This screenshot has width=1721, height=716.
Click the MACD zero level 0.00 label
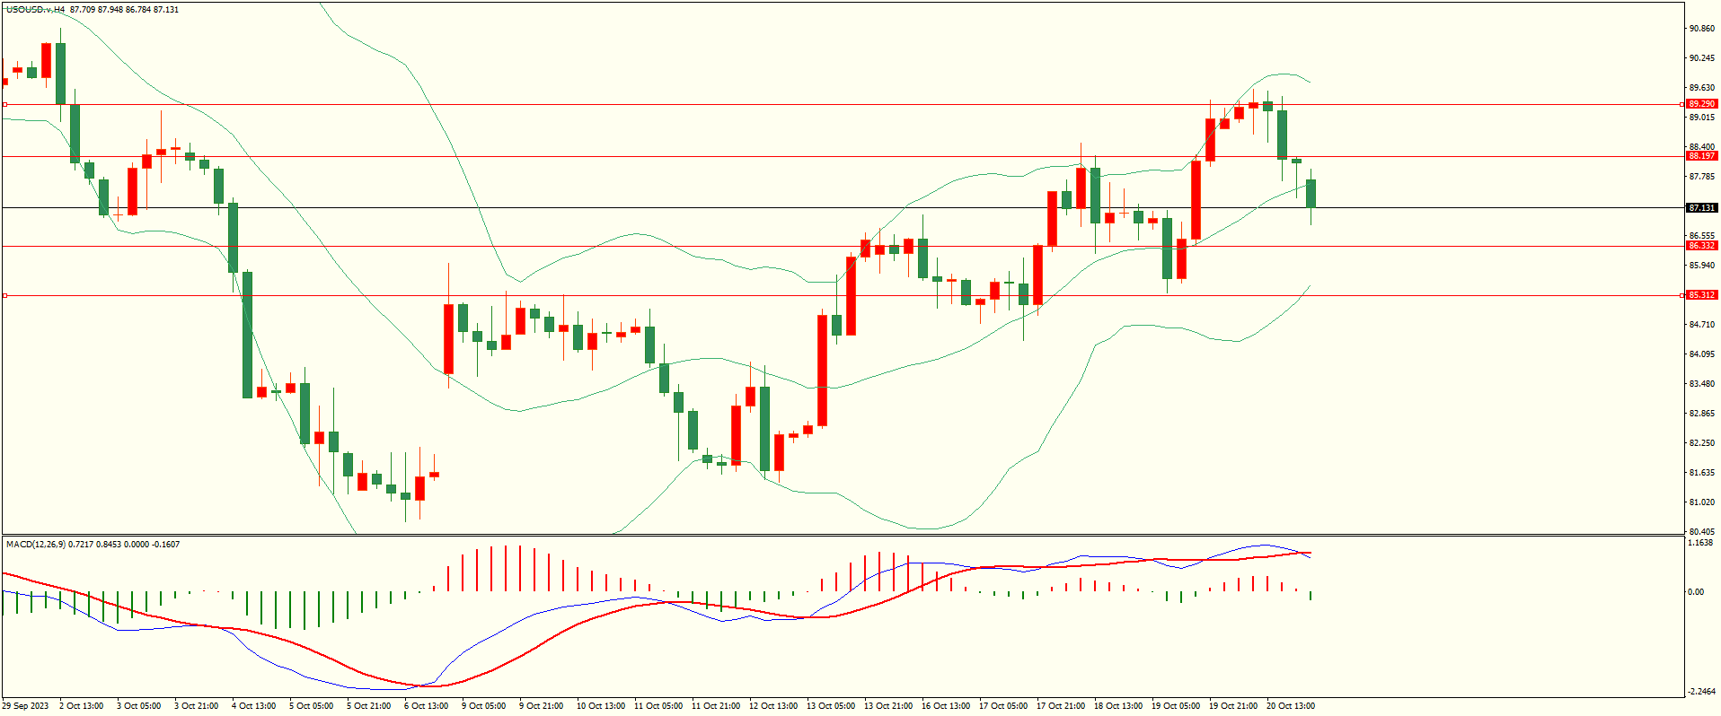coord(1695,592)
